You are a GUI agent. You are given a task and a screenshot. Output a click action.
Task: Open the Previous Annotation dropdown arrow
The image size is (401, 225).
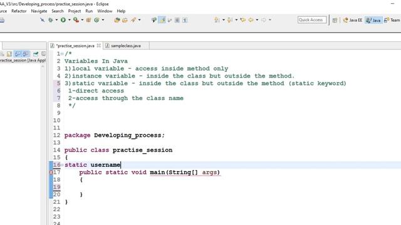pos(236,20)
